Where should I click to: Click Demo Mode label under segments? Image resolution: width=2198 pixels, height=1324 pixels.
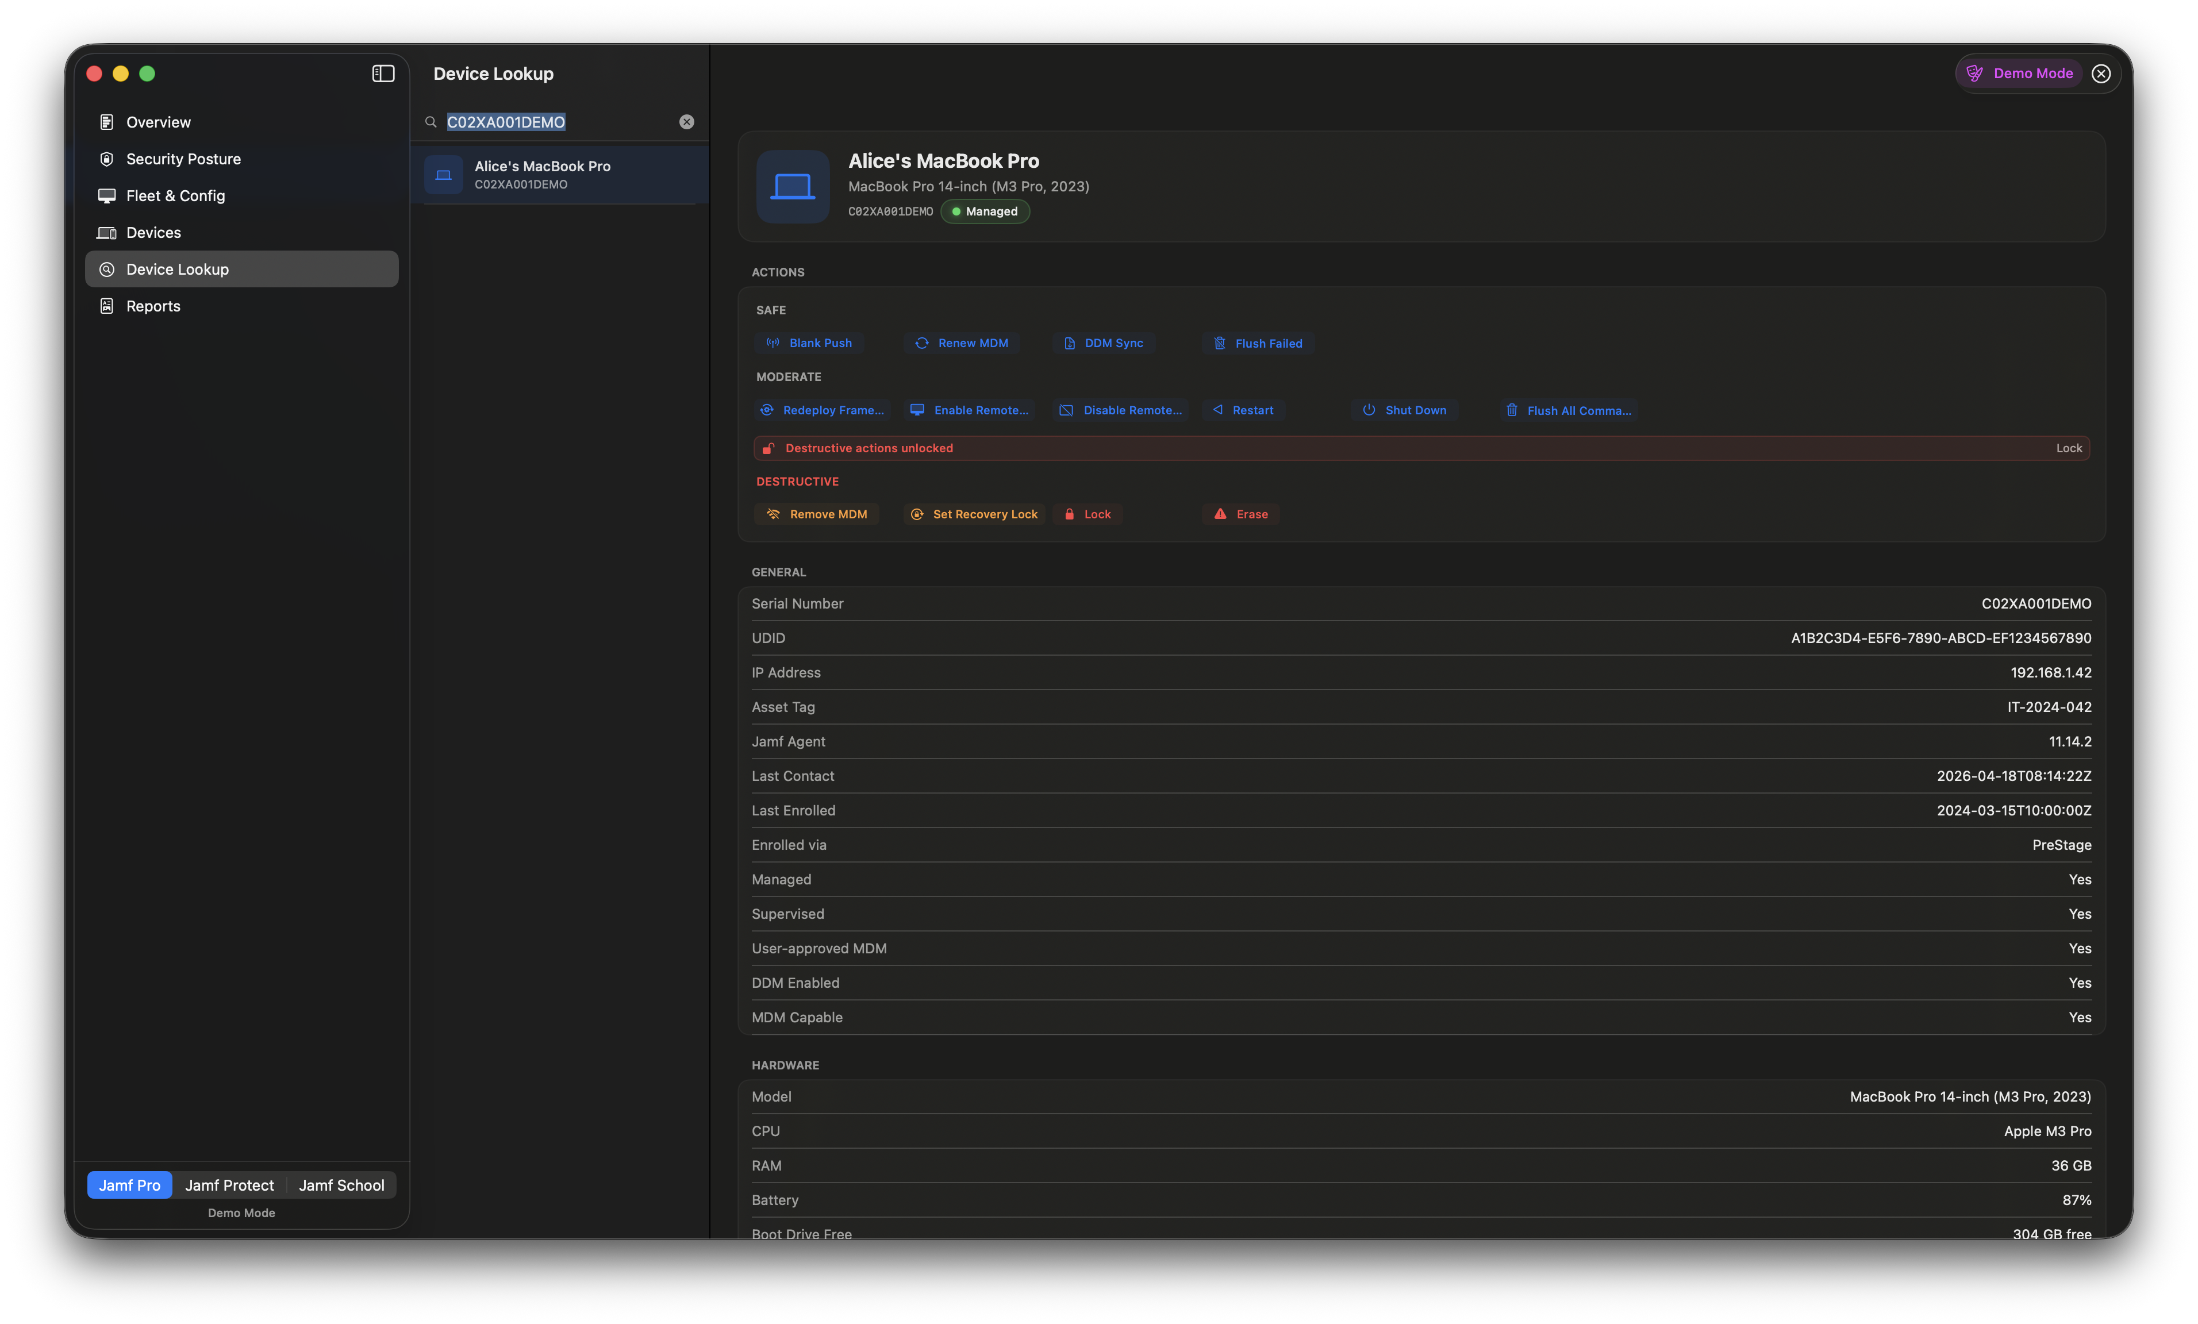tap(241, 1213)
